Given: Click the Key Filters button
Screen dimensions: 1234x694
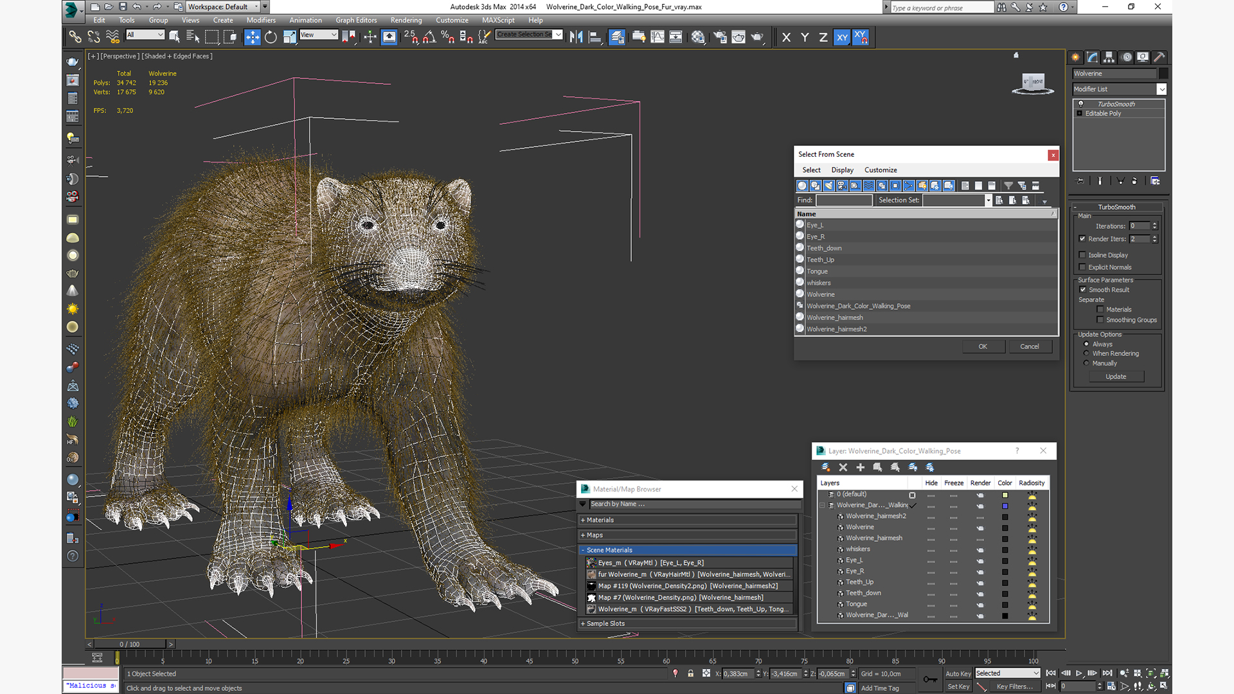Looking at the screenshot, I should tap(1015, 686).
